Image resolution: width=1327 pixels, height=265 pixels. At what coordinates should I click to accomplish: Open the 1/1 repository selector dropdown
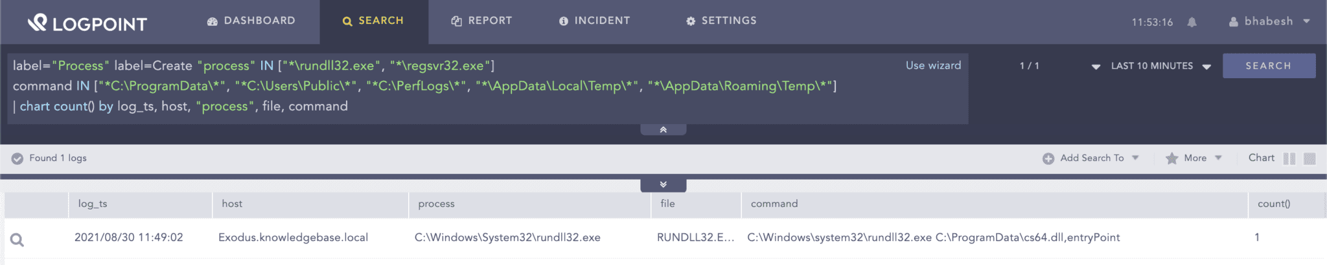1095,67
